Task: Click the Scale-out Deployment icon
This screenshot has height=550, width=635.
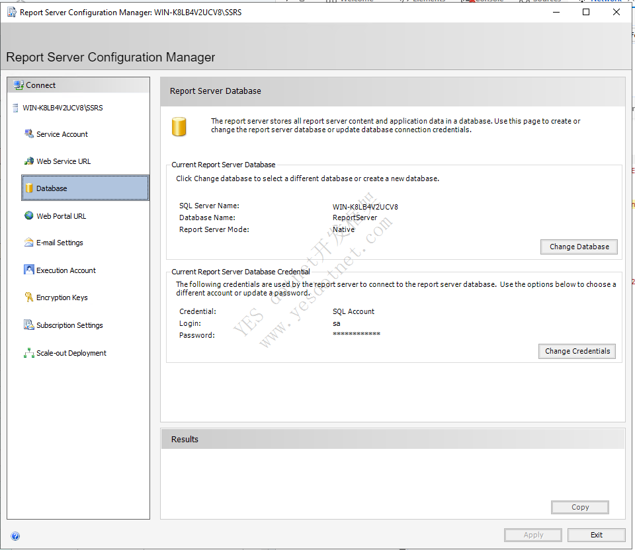Action: point(29,353)
